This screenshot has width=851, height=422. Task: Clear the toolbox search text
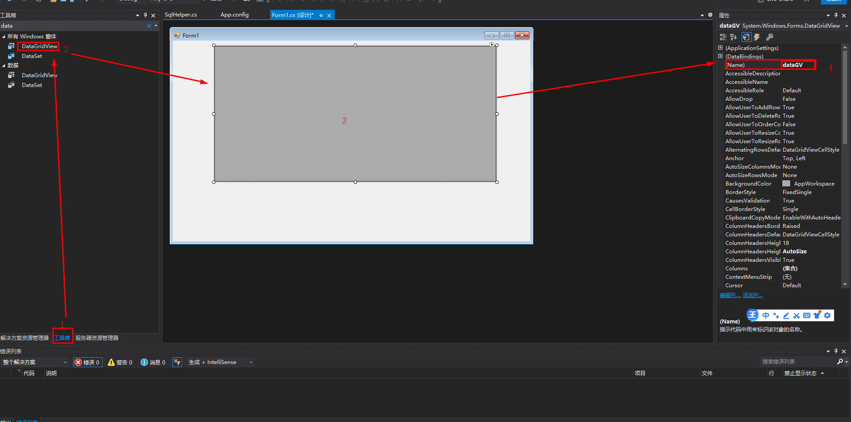[x=149, y=26]
